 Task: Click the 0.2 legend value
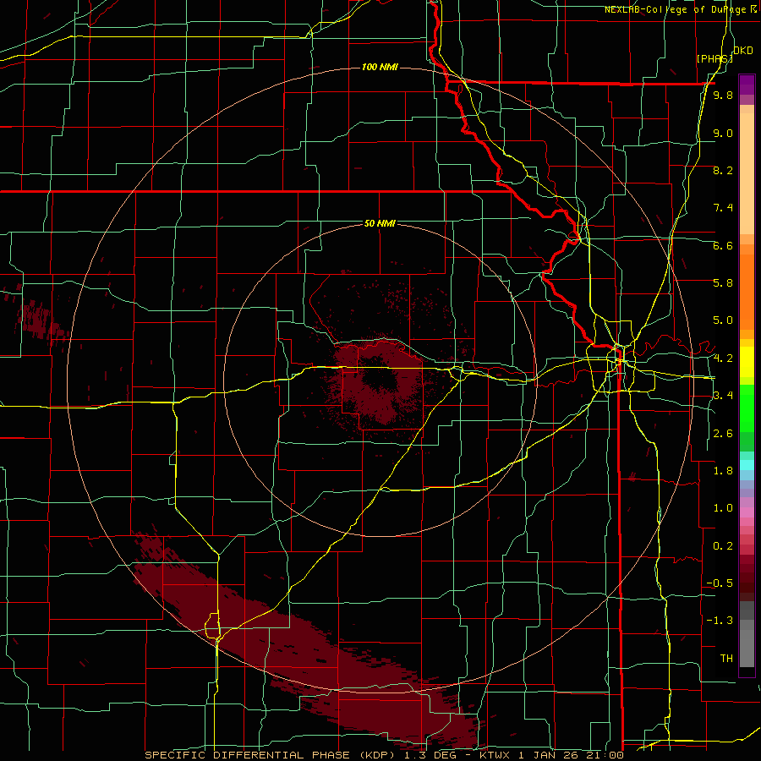tap(723, 546)
